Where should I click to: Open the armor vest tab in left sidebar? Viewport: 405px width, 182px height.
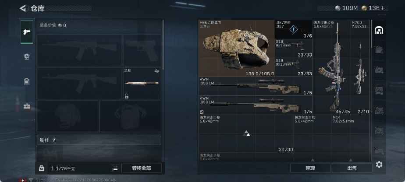(x=27, y=57)
